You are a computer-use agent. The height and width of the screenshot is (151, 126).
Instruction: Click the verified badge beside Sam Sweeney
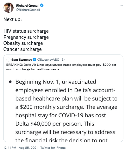(35, 60)
